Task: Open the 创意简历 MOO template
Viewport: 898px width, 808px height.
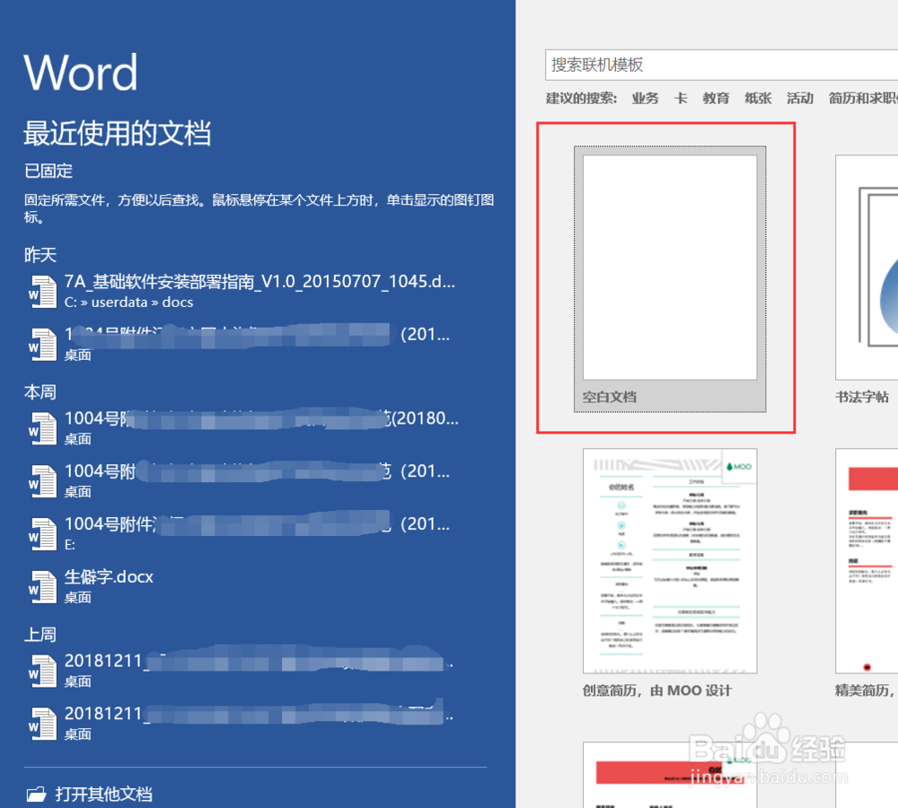Action: (x=669, y=558)
